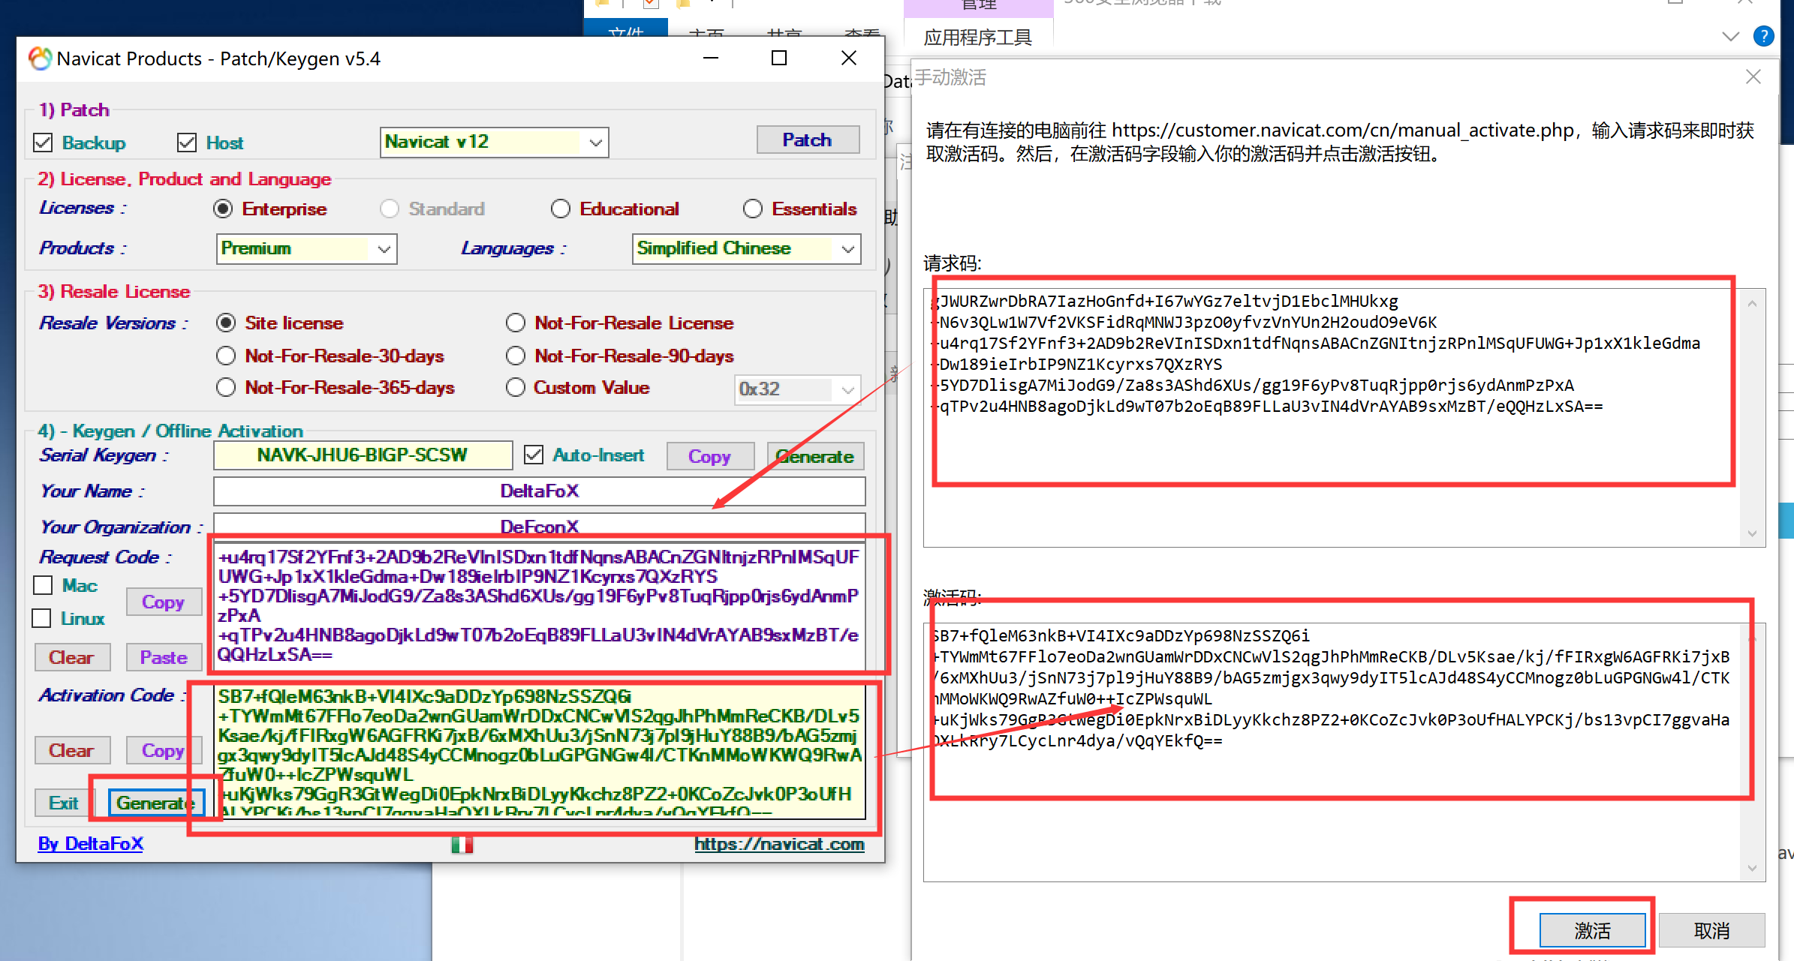Copy the serial keygen value
This screenshot has width=1794, height=961.
(709, 456)
